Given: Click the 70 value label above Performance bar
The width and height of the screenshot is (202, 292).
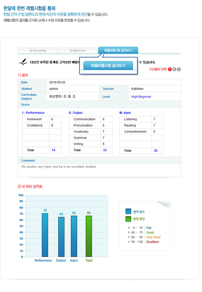Looking at the screenshot, I should [x=45, y=210].
